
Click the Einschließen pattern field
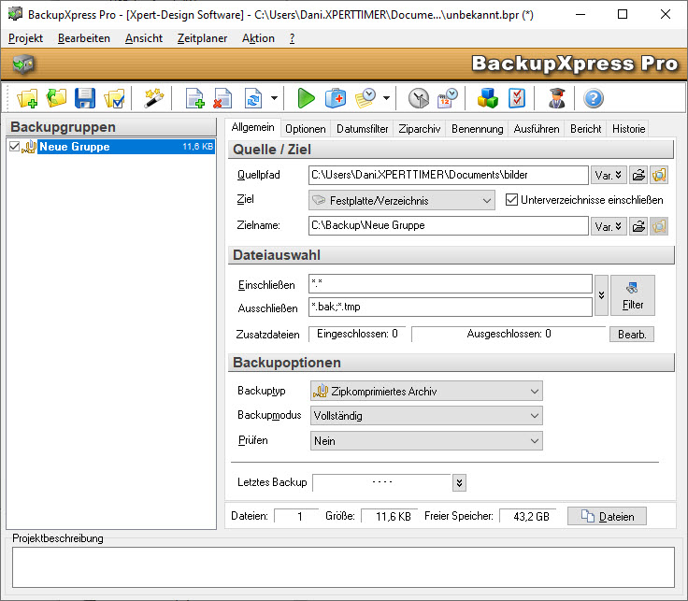pyautogui.click(x=451, y=284)
